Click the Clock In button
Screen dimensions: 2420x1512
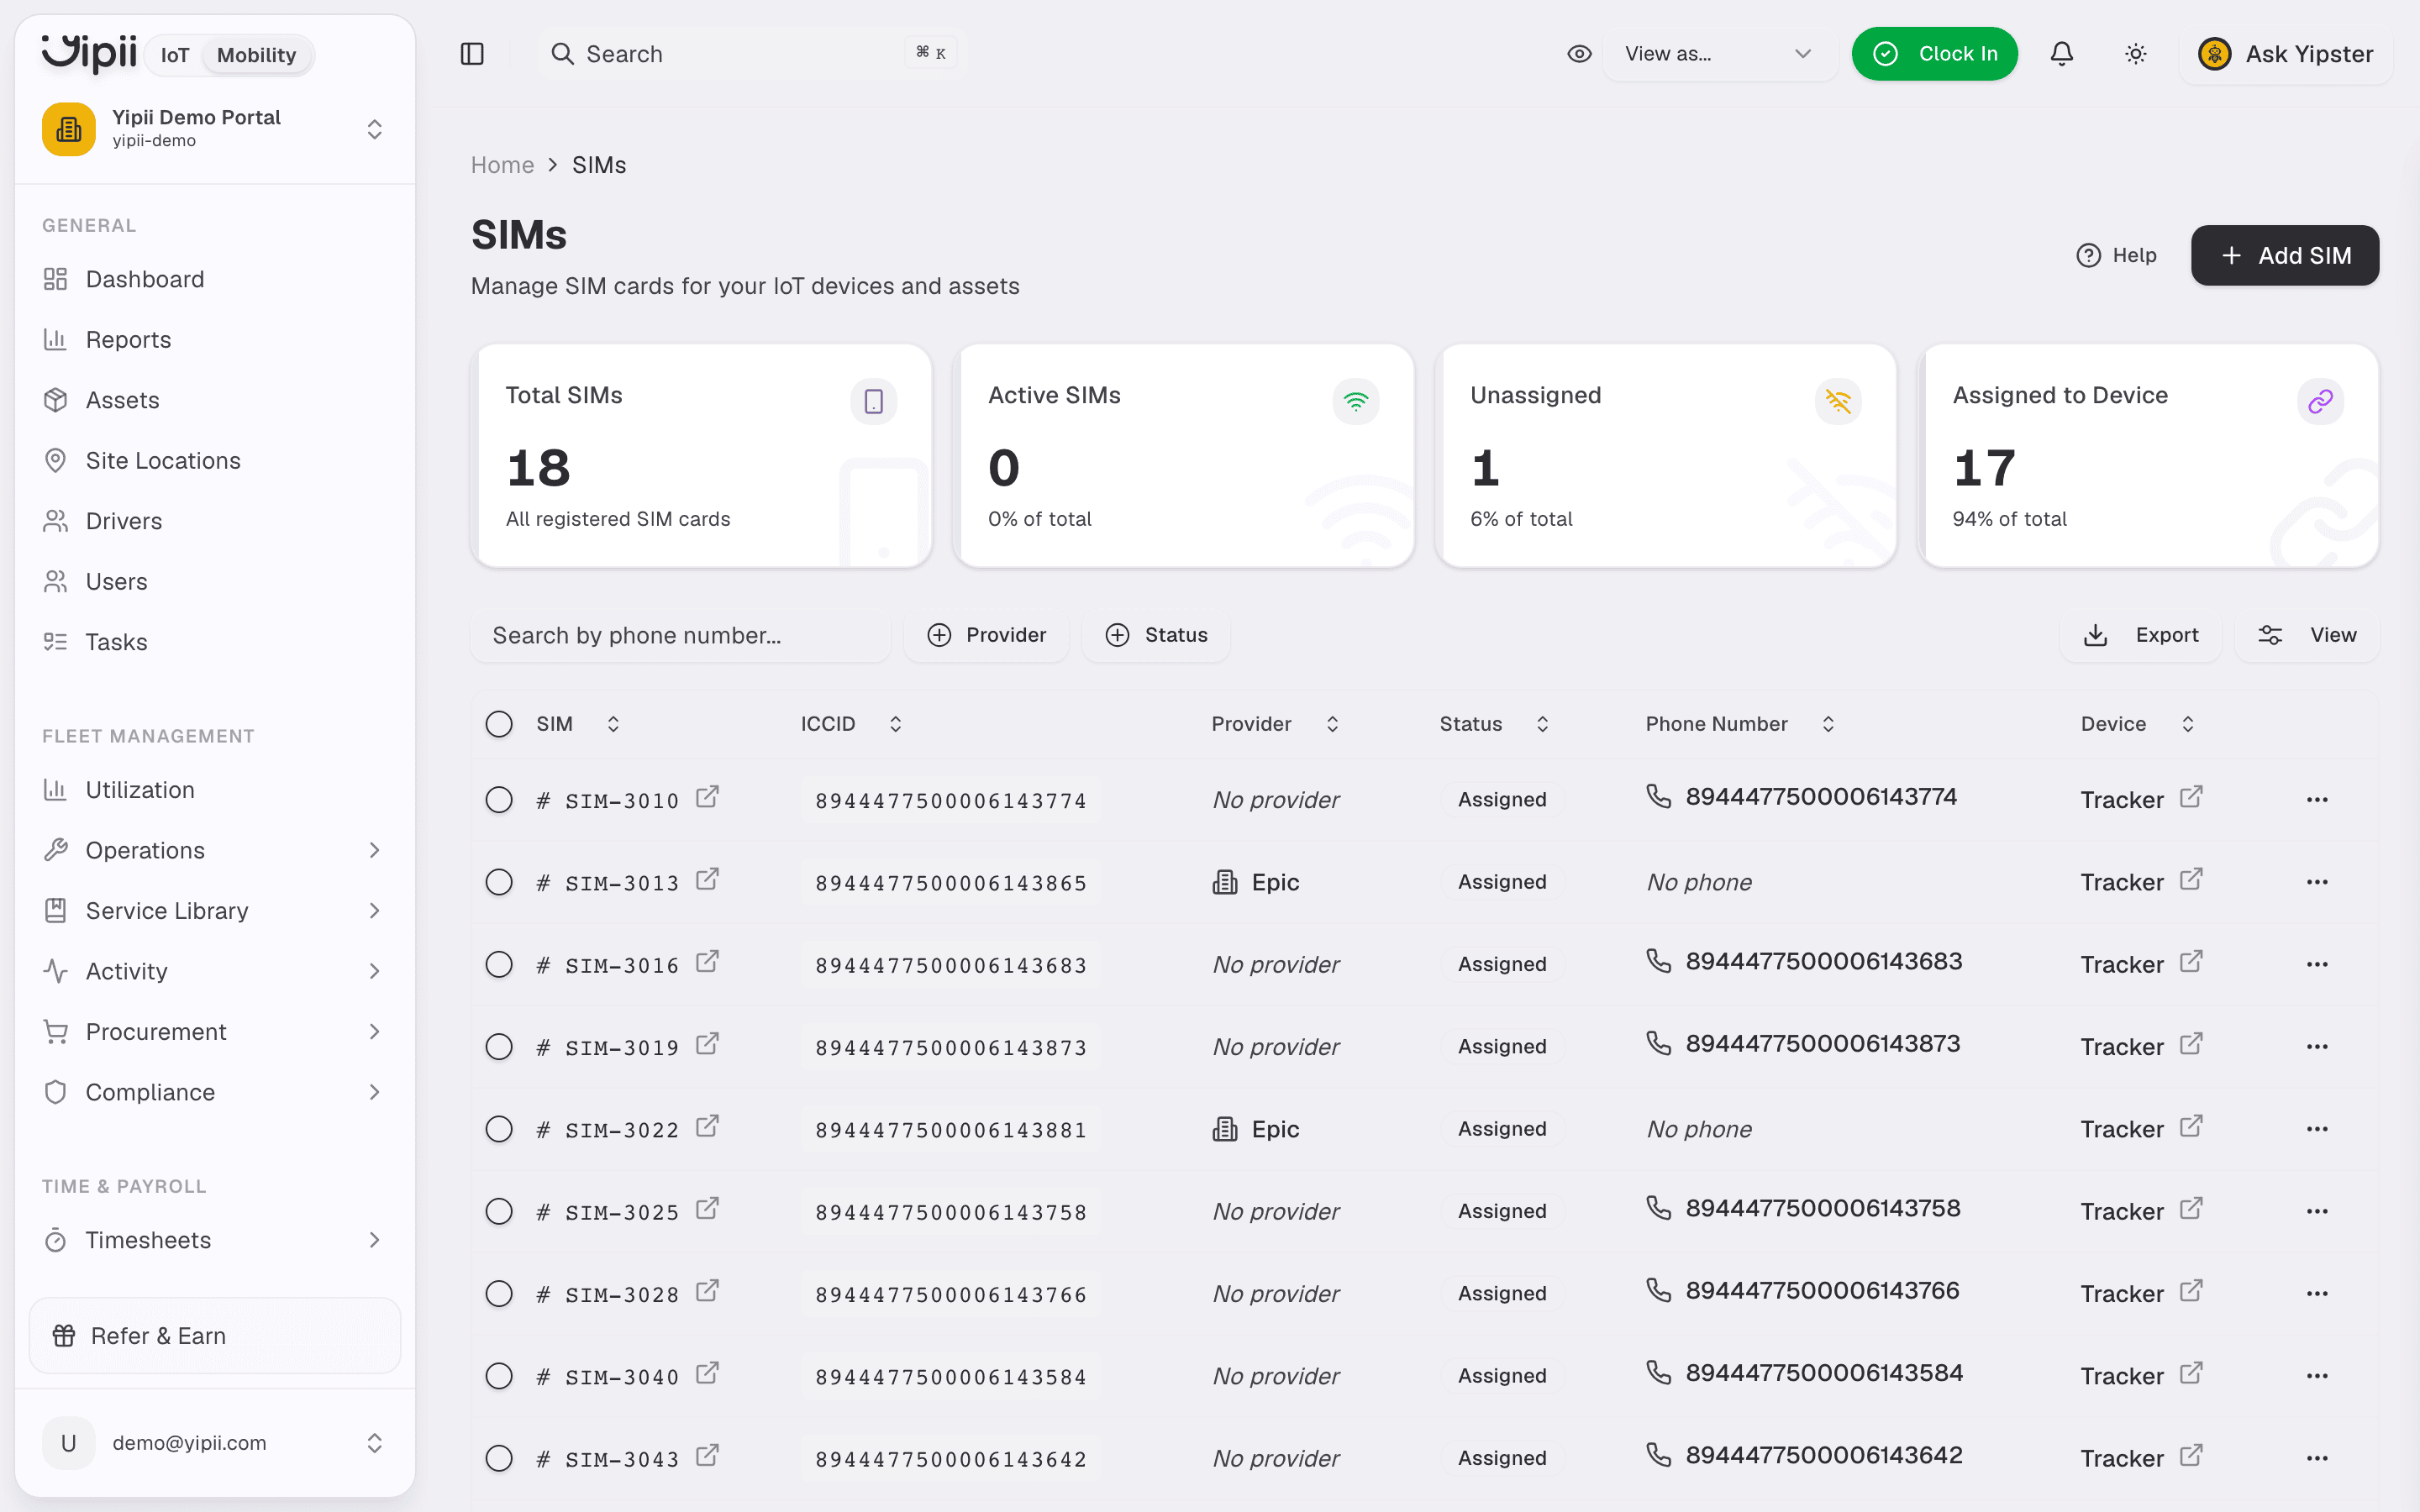(1934, 54)
